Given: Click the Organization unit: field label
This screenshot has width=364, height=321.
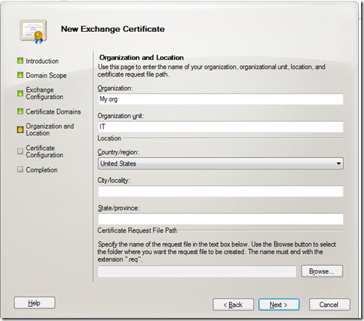Looking at the screenshot, I should tap(121, 116).
